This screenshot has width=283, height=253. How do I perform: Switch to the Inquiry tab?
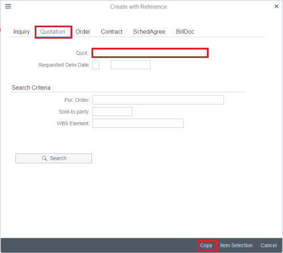pos(22,31)
